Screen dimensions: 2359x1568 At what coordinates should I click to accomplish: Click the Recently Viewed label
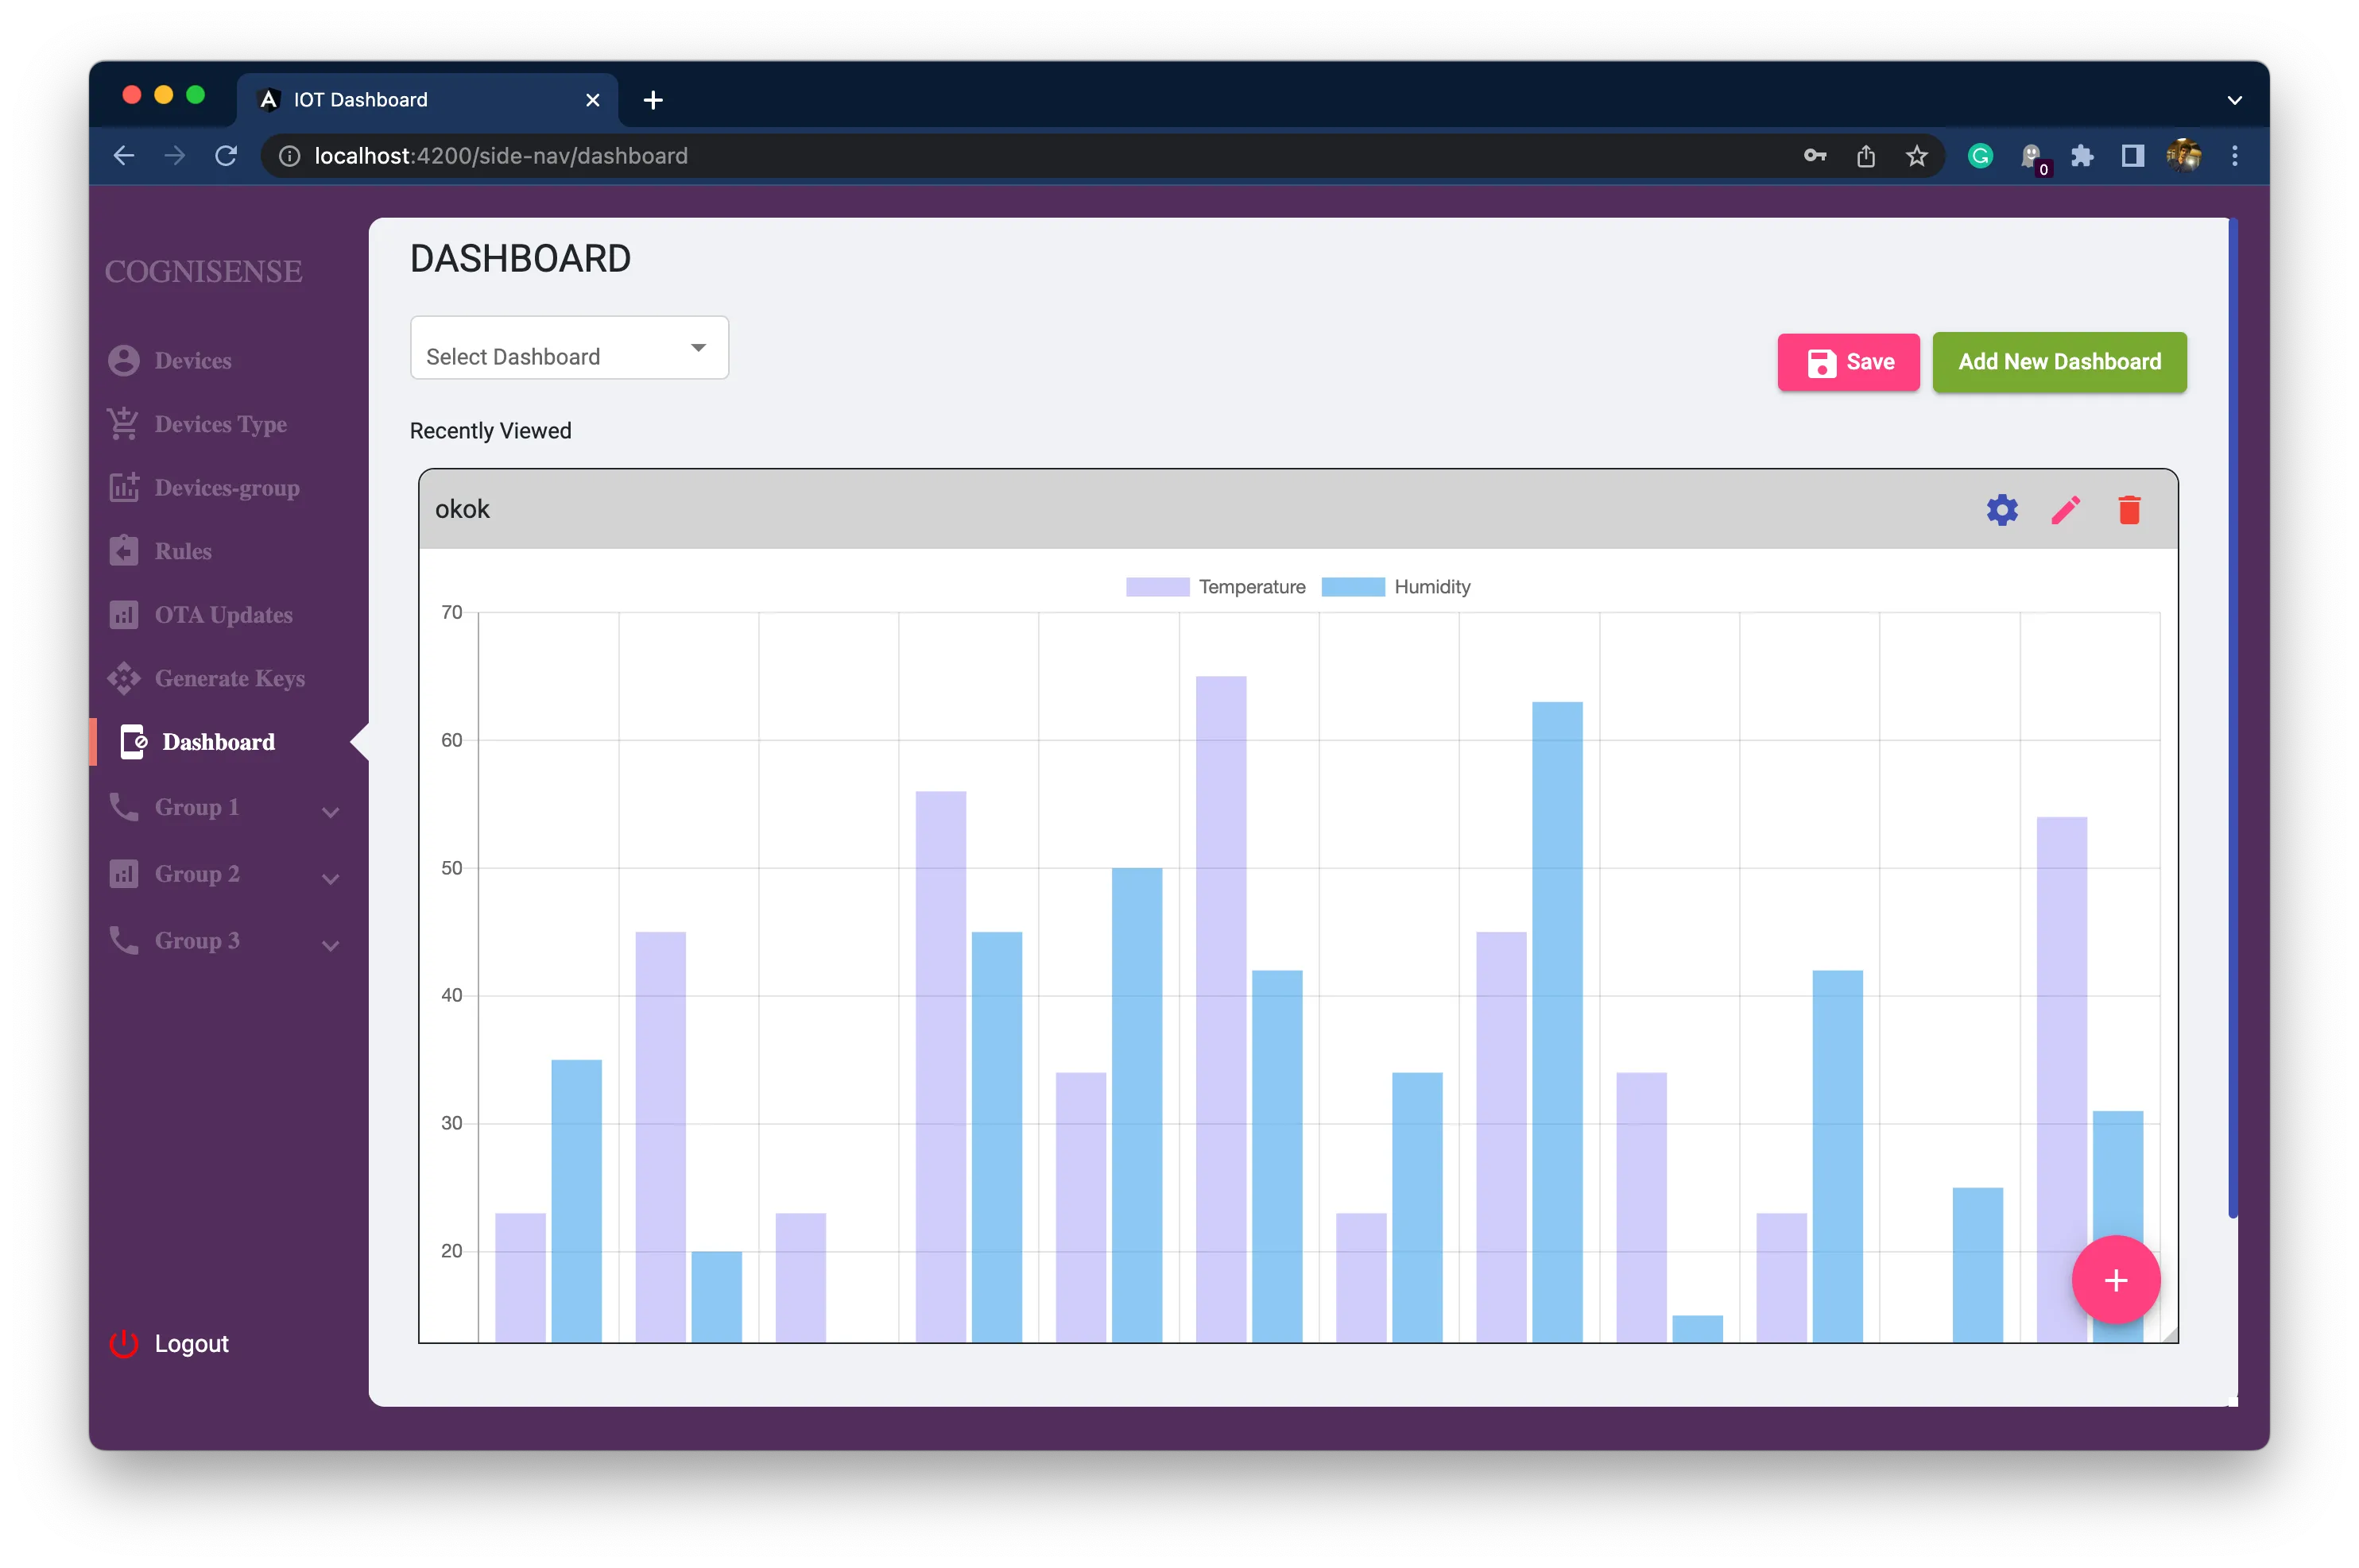point(490,430)
